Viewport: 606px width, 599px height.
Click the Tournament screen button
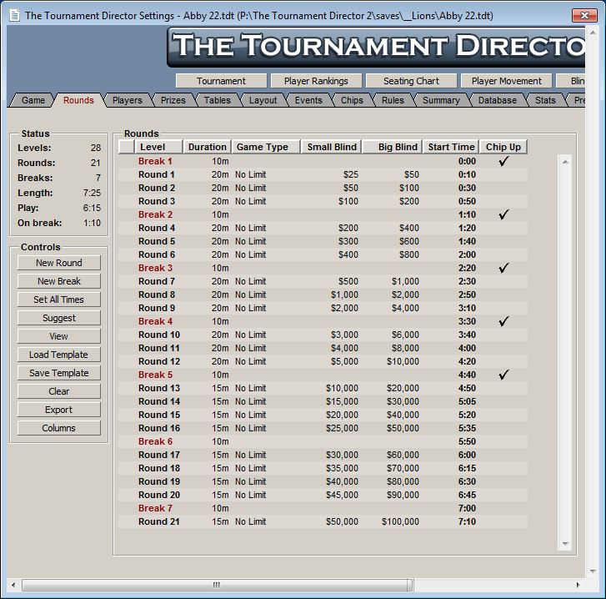221,81
